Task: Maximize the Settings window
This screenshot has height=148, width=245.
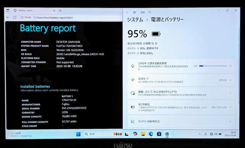Action: coord(227,10)
